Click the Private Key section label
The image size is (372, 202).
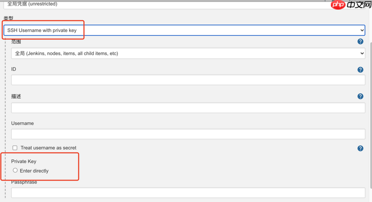[x=24, y=161]
